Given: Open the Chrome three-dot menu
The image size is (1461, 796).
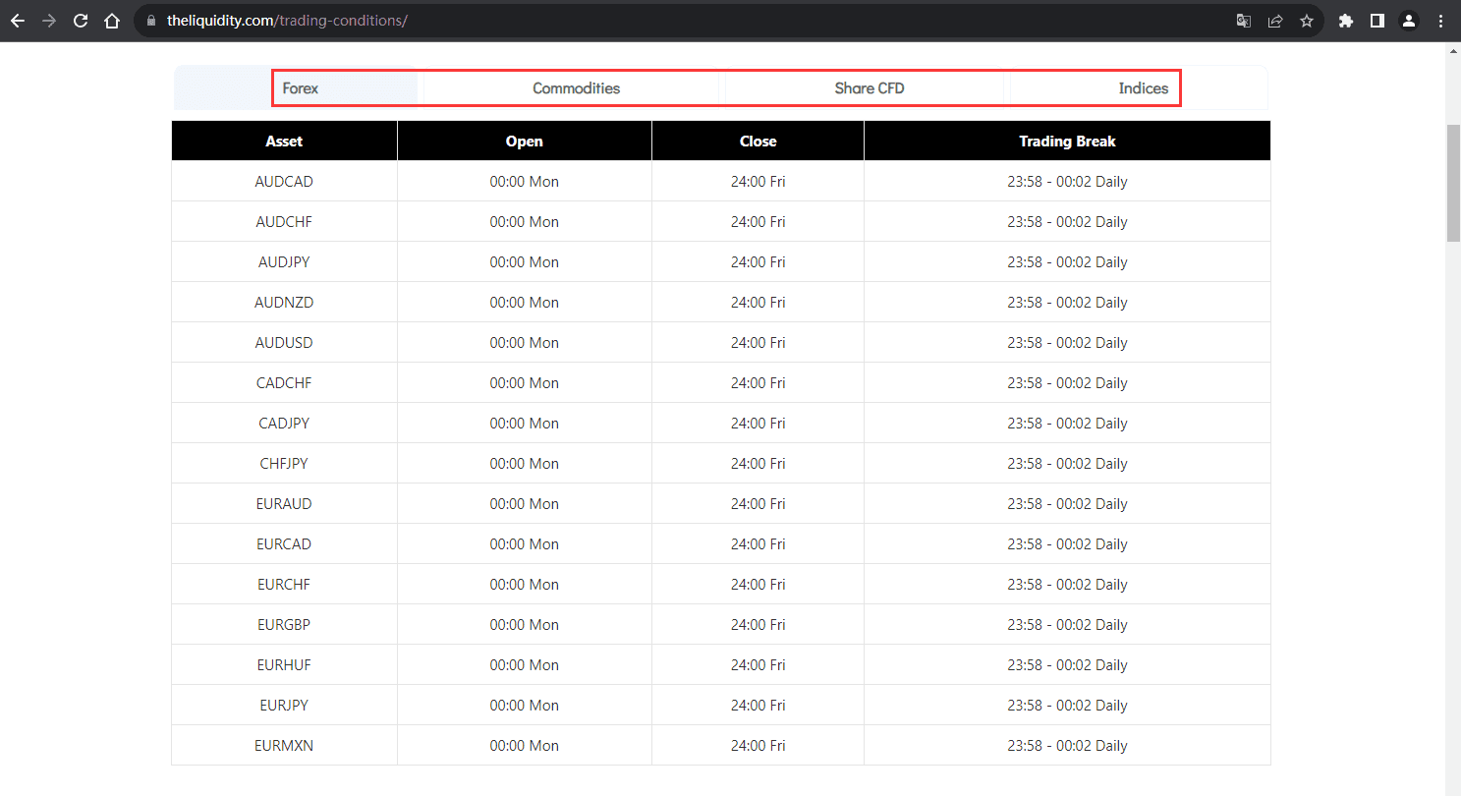Looking at the screenshot, I should click(1440, 21).
